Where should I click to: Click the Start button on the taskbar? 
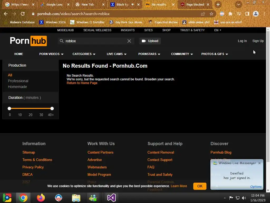pyautogui.click(x=7, y=198)
